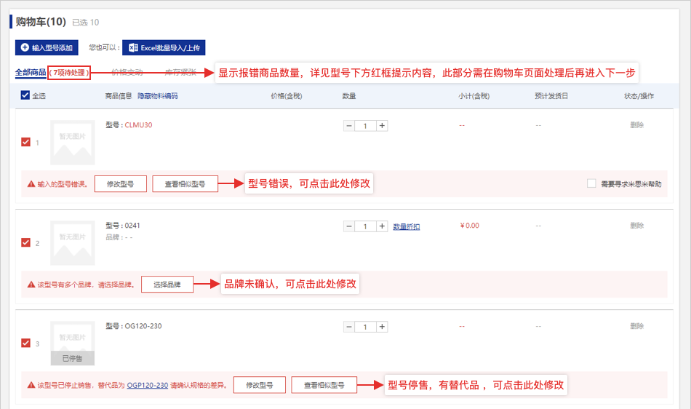Open the 选择品牌 brand selector

point(167,285)
